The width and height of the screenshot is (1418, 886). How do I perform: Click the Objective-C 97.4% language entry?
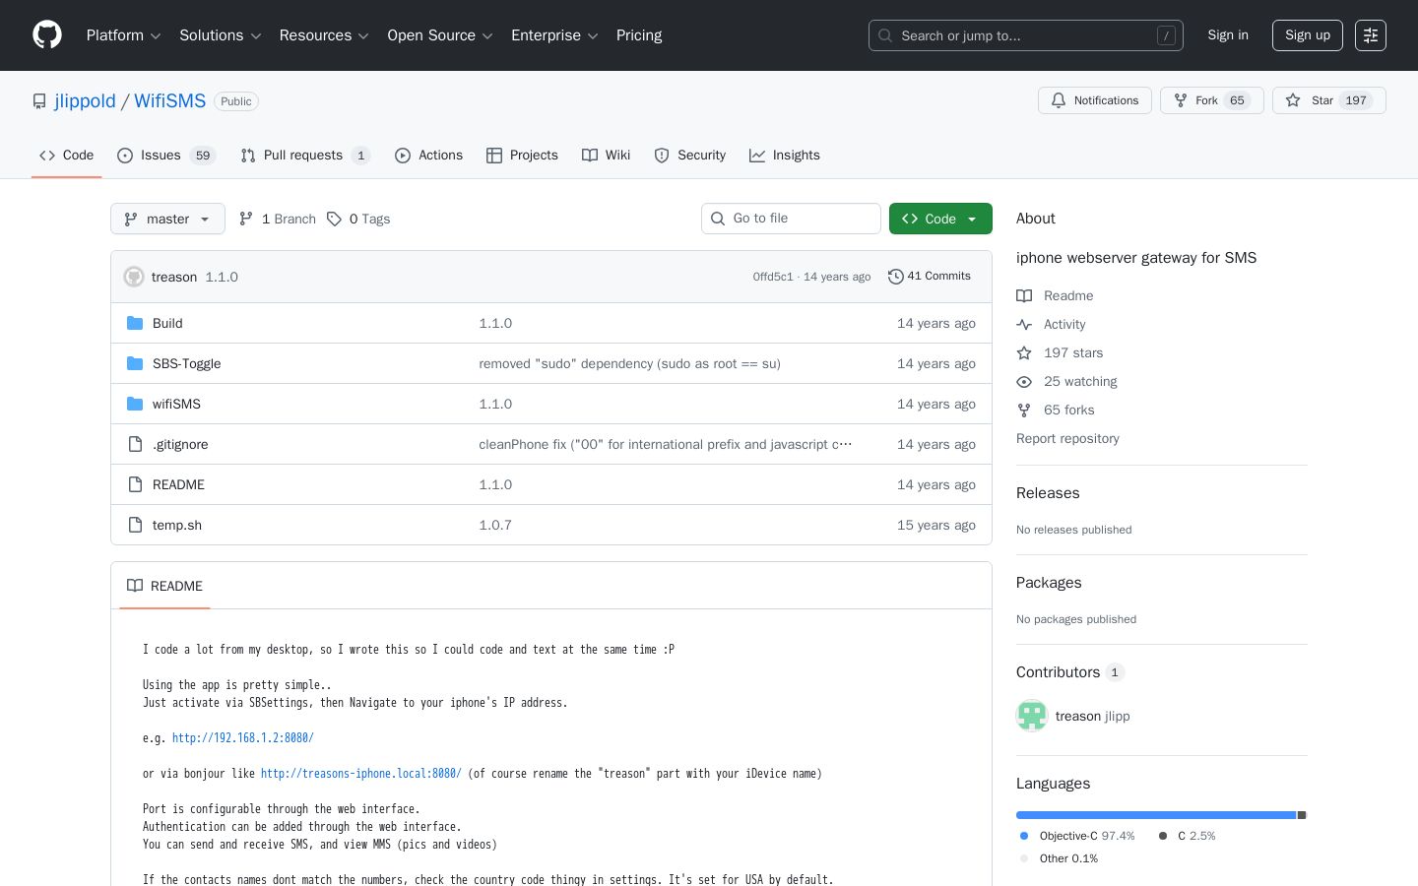click(1076, 836)
